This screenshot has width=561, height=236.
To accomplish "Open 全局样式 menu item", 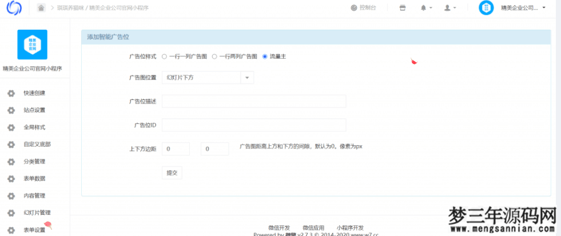I will 34,127.
